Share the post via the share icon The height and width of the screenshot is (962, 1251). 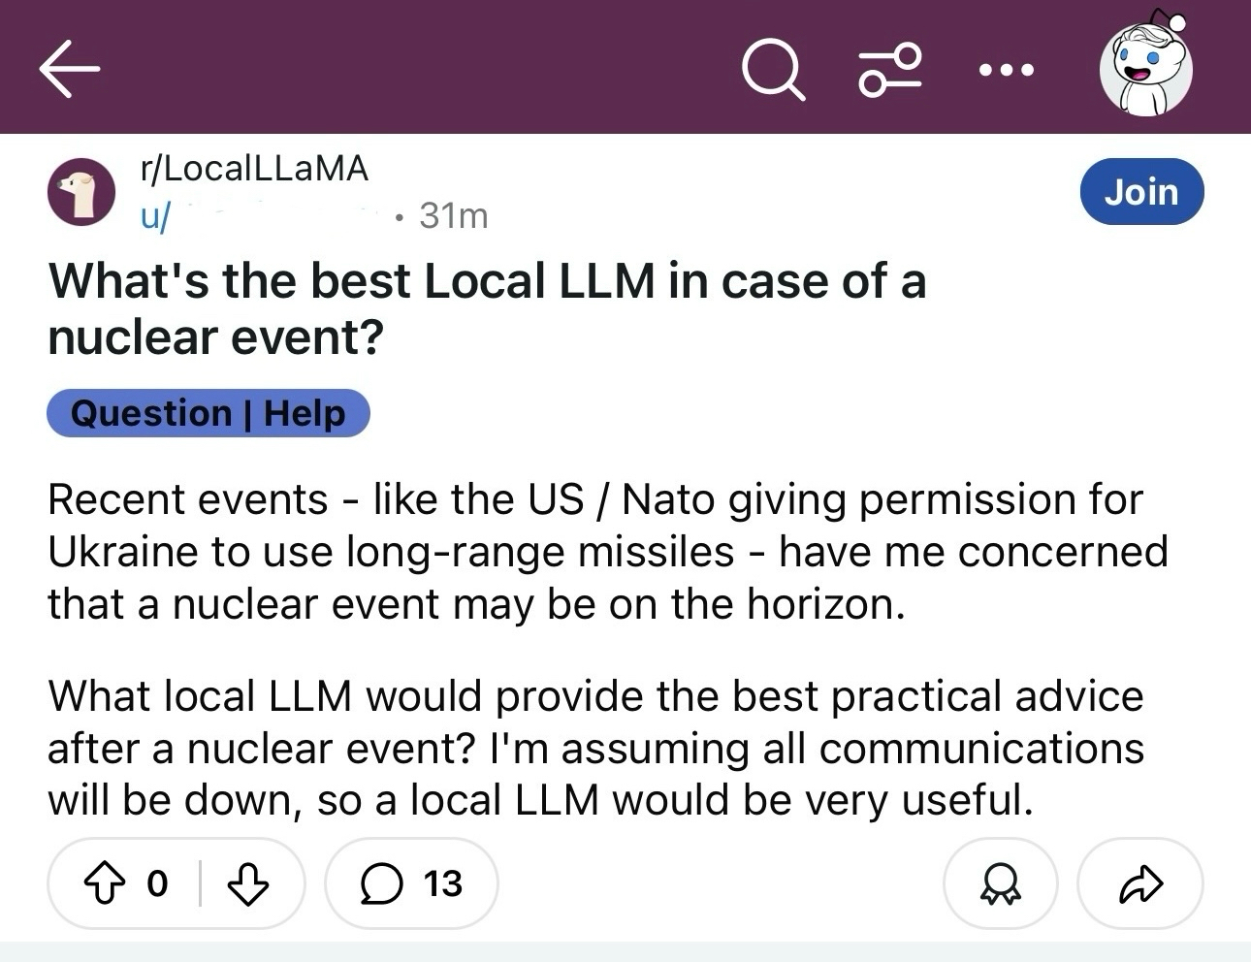click(x=1141, y=883)
